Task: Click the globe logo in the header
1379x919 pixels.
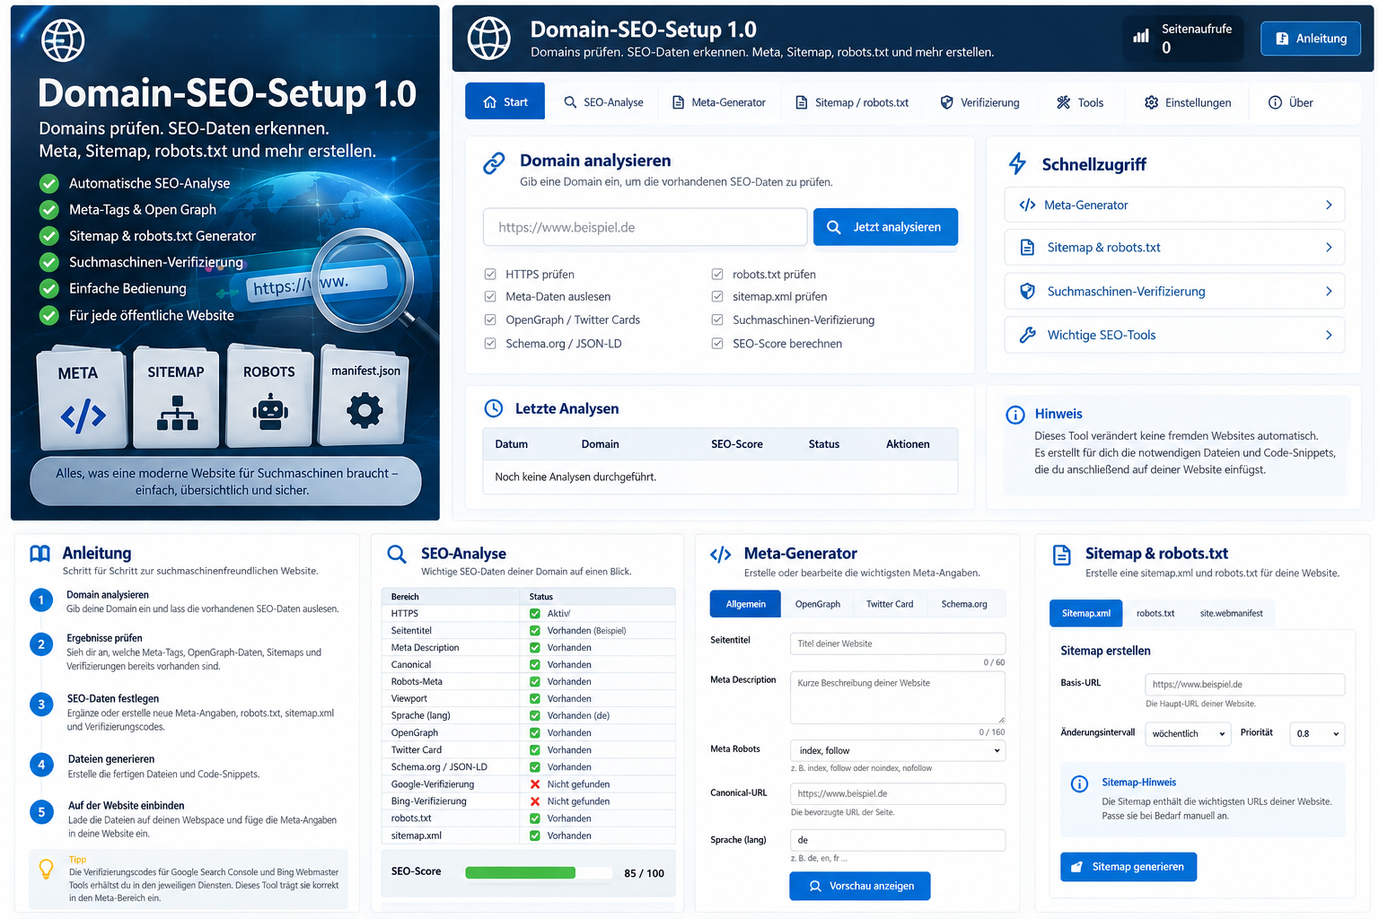Action: 489,39
